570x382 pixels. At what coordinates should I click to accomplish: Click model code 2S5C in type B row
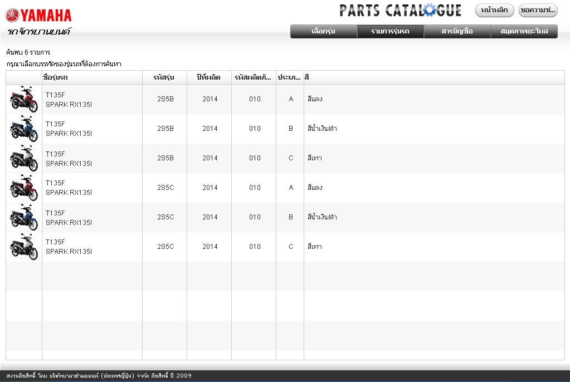165,217
